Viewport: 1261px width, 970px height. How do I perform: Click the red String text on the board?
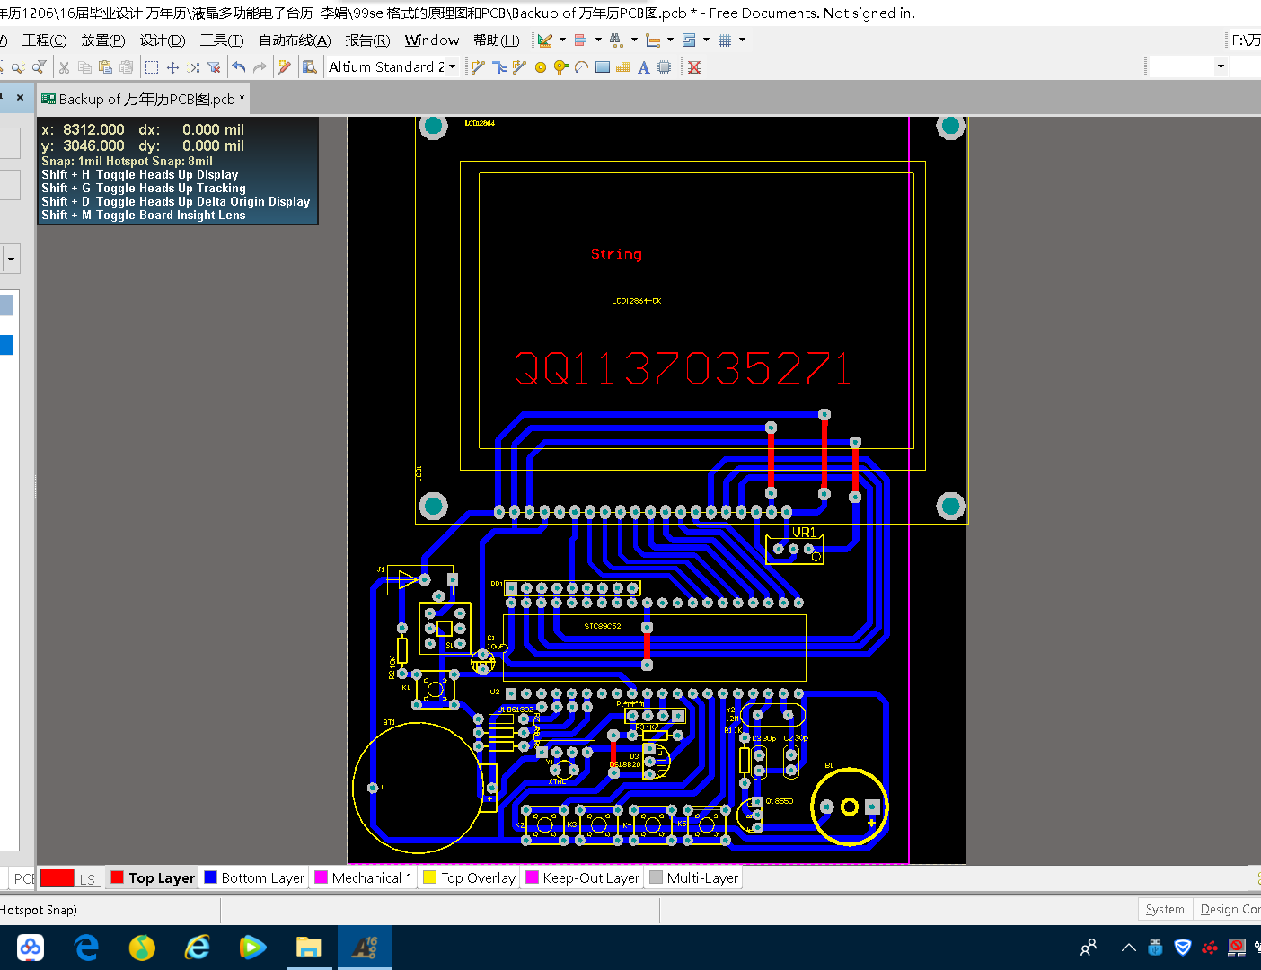[616, 254]
